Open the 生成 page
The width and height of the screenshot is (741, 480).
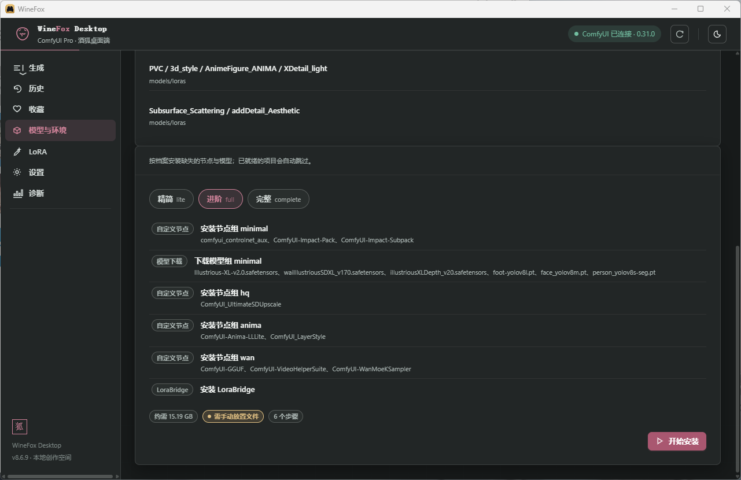coord(60,68)
